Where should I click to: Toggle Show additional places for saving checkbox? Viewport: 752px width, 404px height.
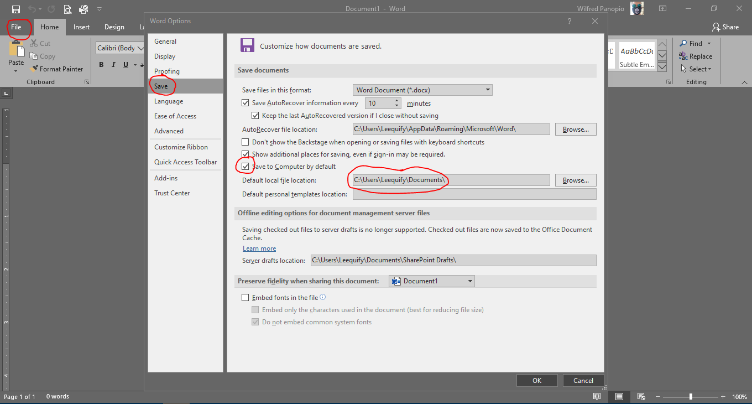tap(246, 154)
